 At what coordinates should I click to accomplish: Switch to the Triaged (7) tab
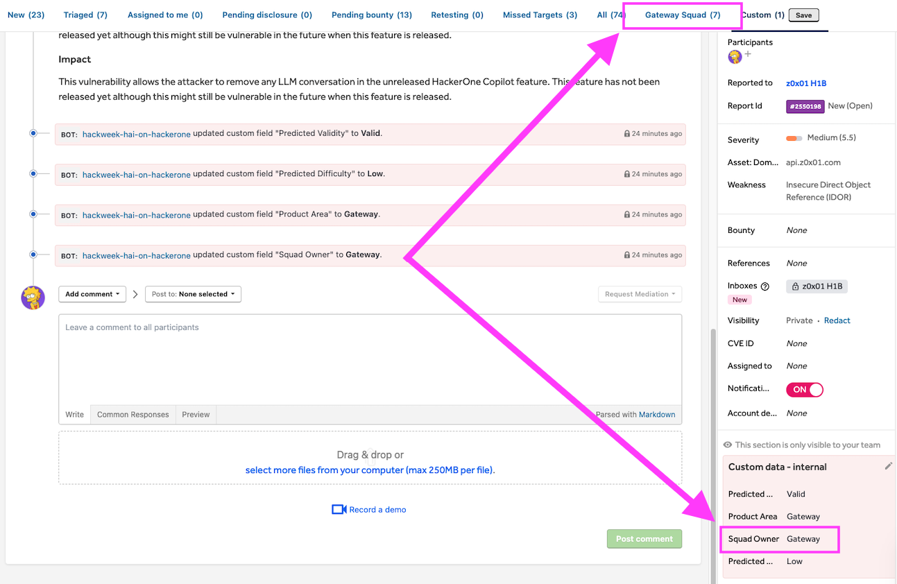[x=85, y=15]
